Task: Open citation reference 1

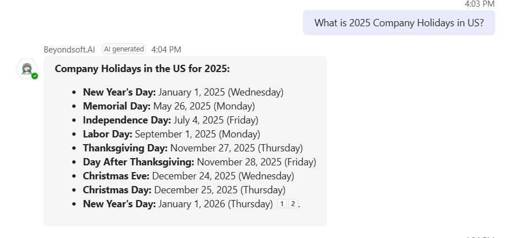Action: (x=282, y=204)
